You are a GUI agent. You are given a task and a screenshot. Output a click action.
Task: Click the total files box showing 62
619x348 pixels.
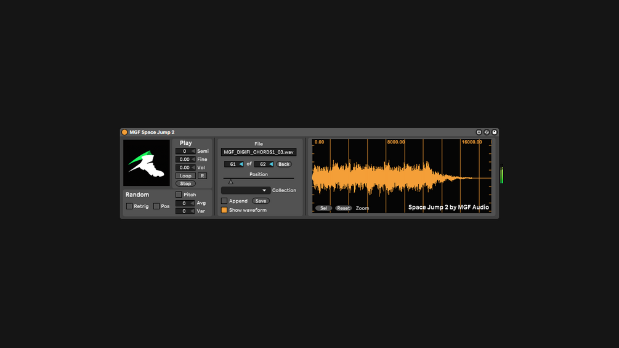[264, 164]
